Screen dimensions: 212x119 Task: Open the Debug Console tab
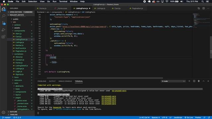point(65,81)
